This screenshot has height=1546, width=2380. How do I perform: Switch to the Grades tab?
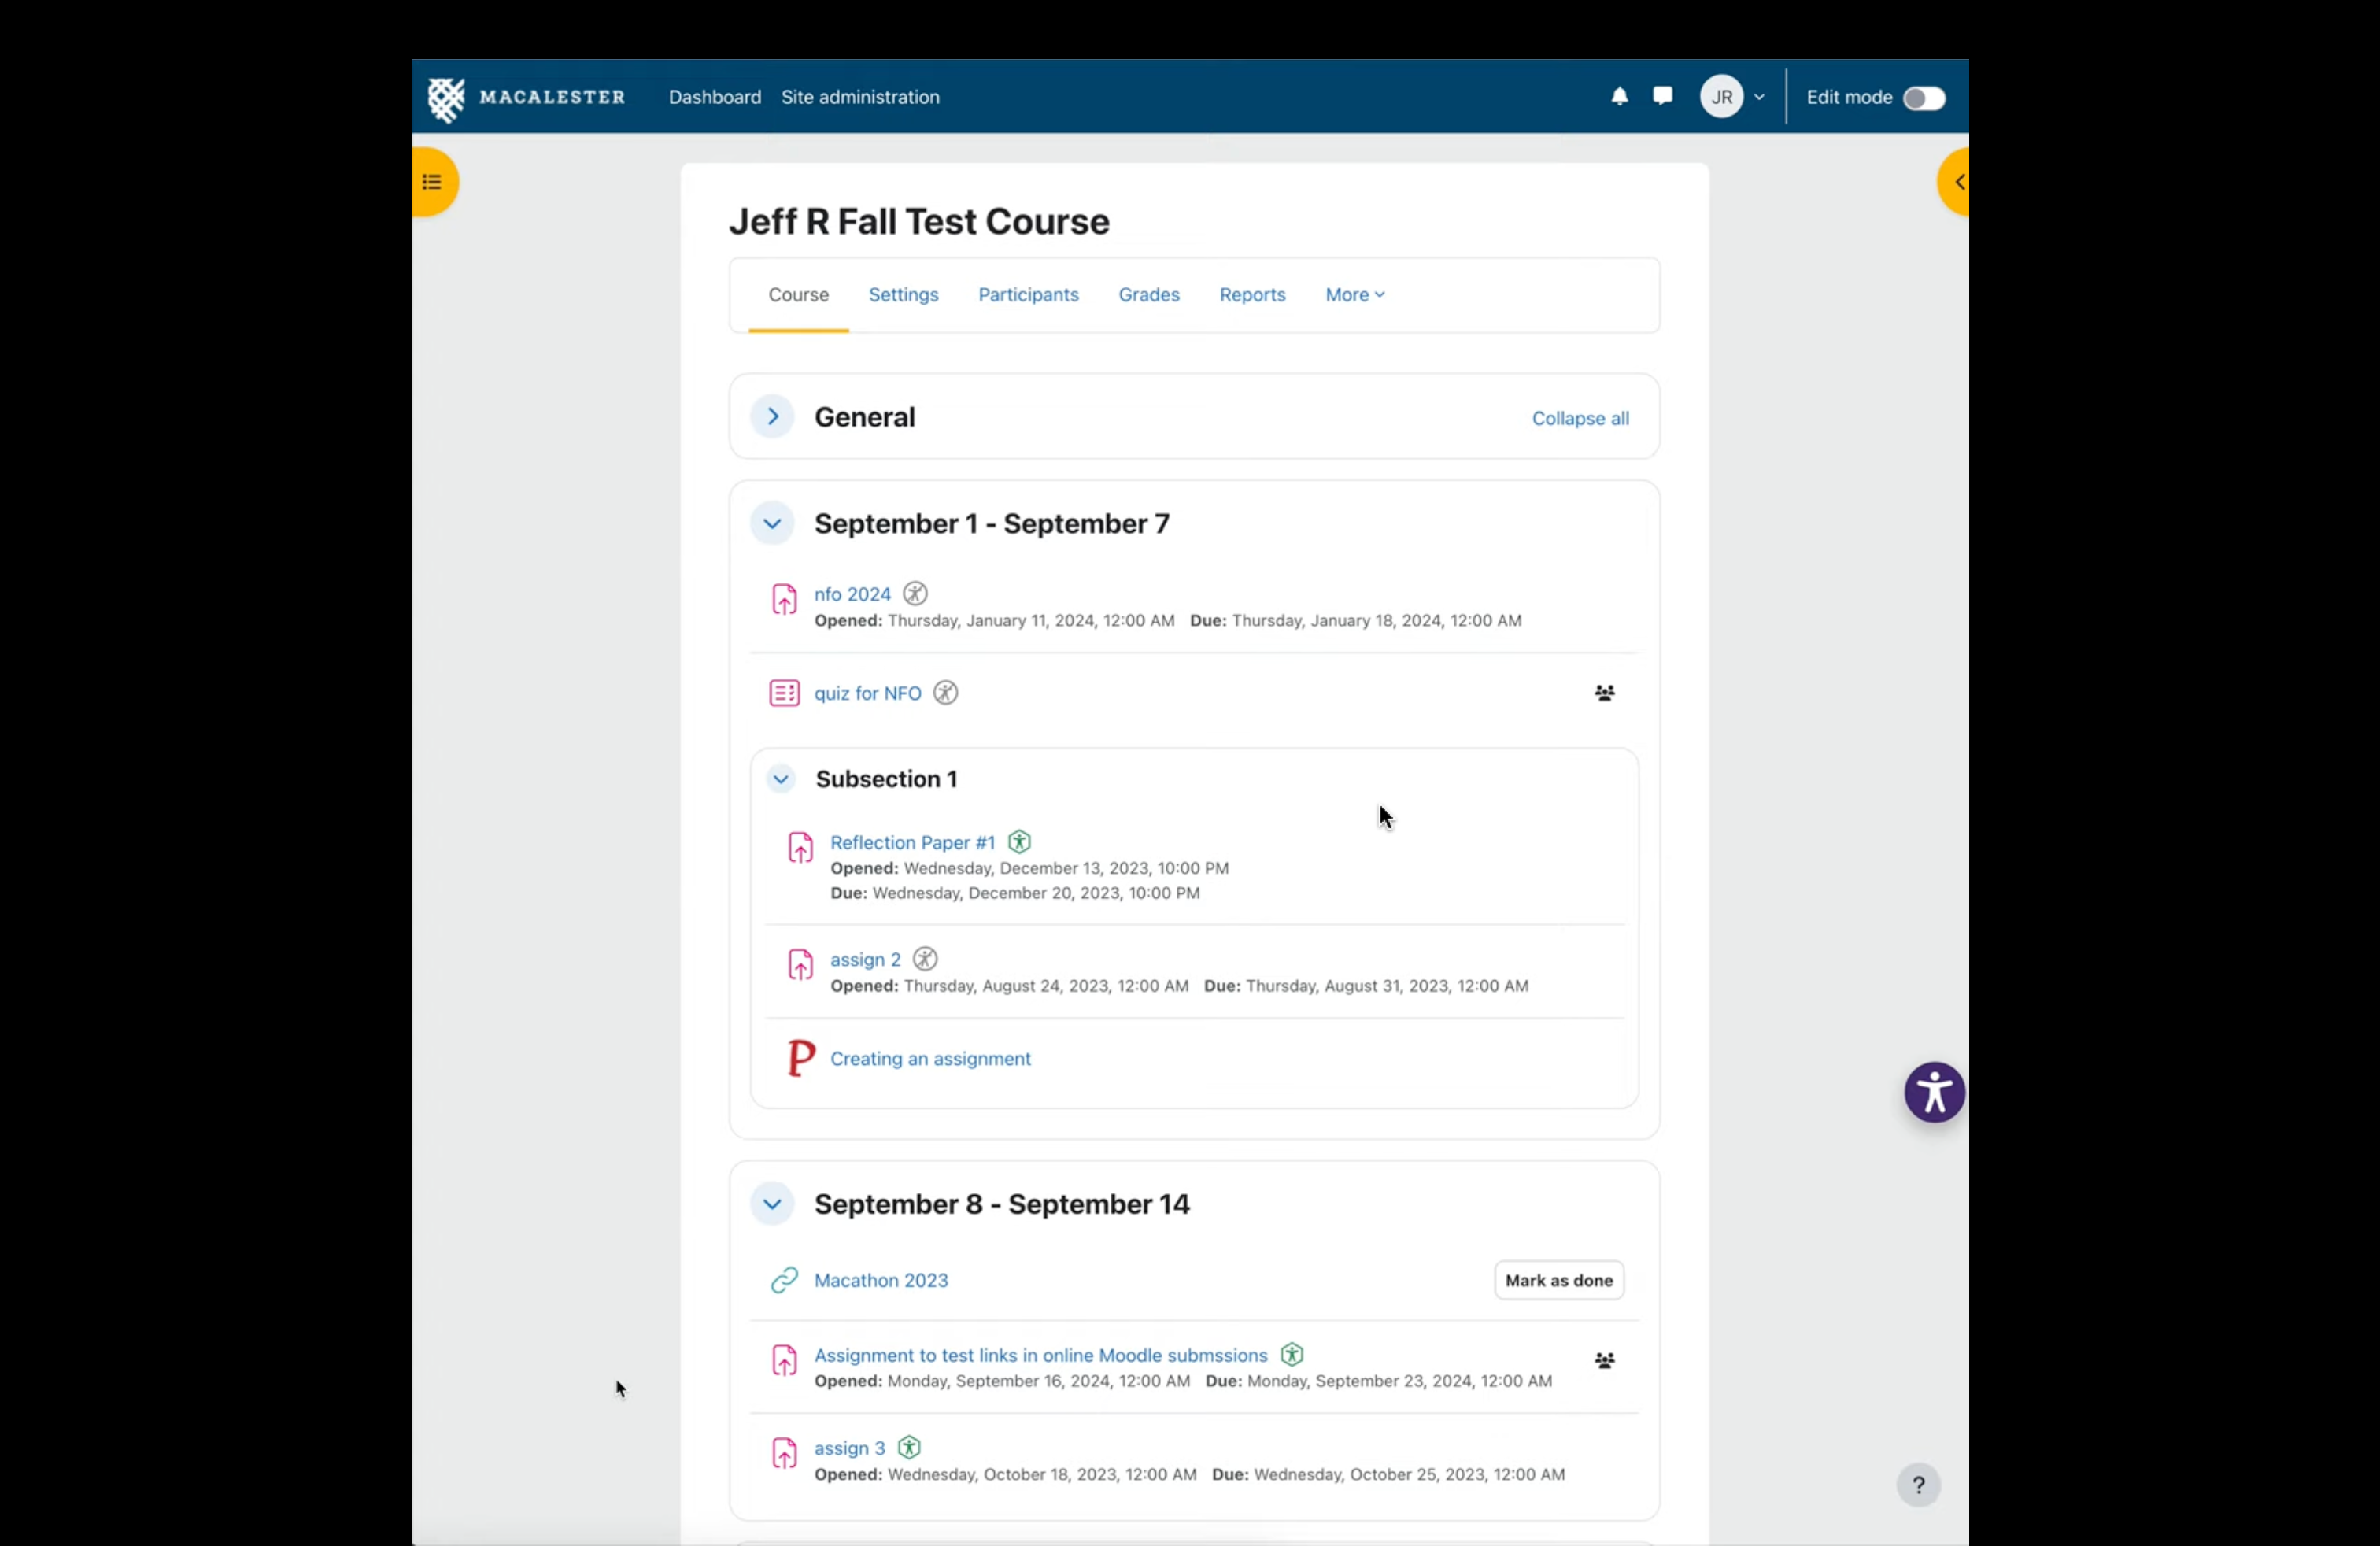click(1148, 295)
